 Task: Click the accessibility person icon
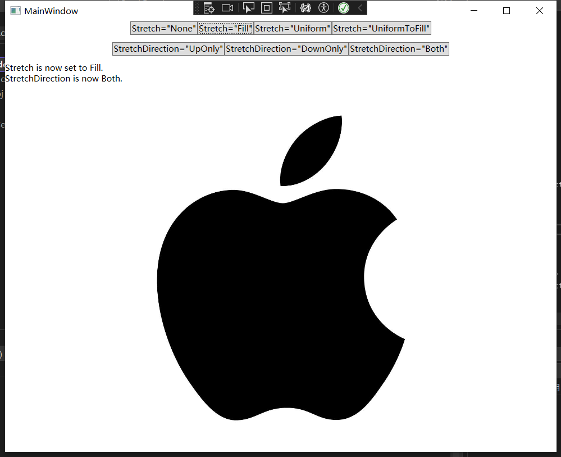(x=324, y=8)
